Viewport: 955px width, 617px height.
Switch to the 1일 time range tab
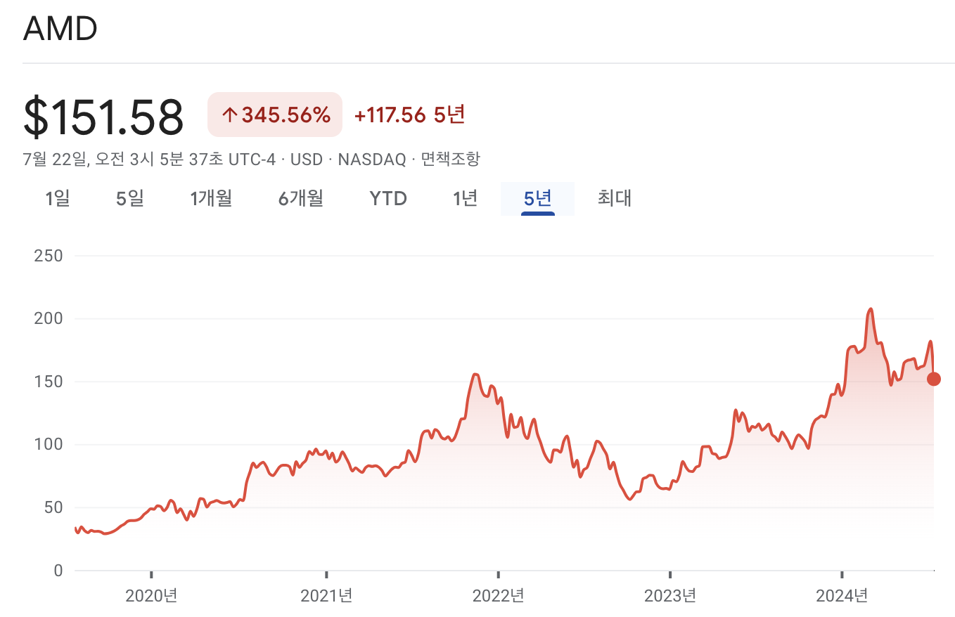point(58,199)
